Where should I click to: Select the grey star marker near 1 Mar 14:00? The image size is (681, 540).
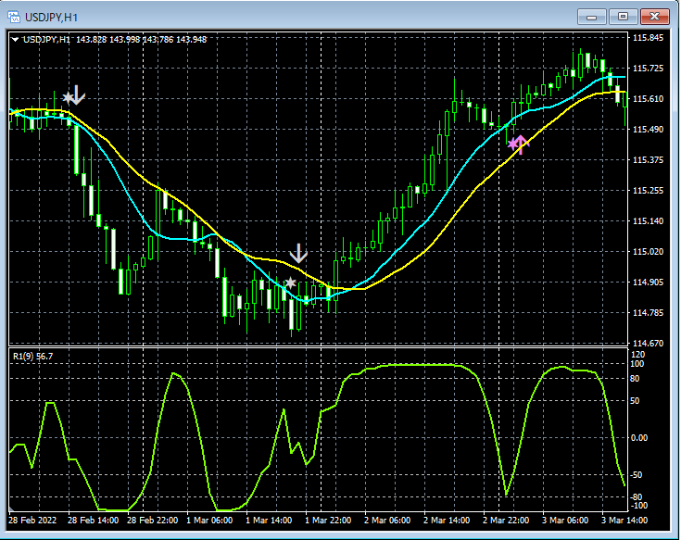tap(290, 283)
